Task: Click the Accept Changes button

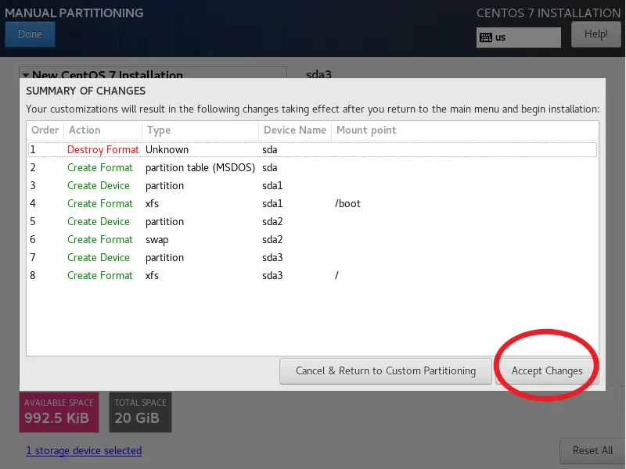Action: point(546,371)
